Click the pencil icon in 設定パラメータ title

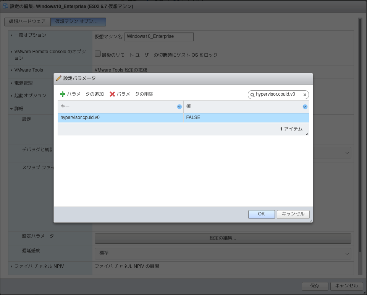click(x=59, y=78)
